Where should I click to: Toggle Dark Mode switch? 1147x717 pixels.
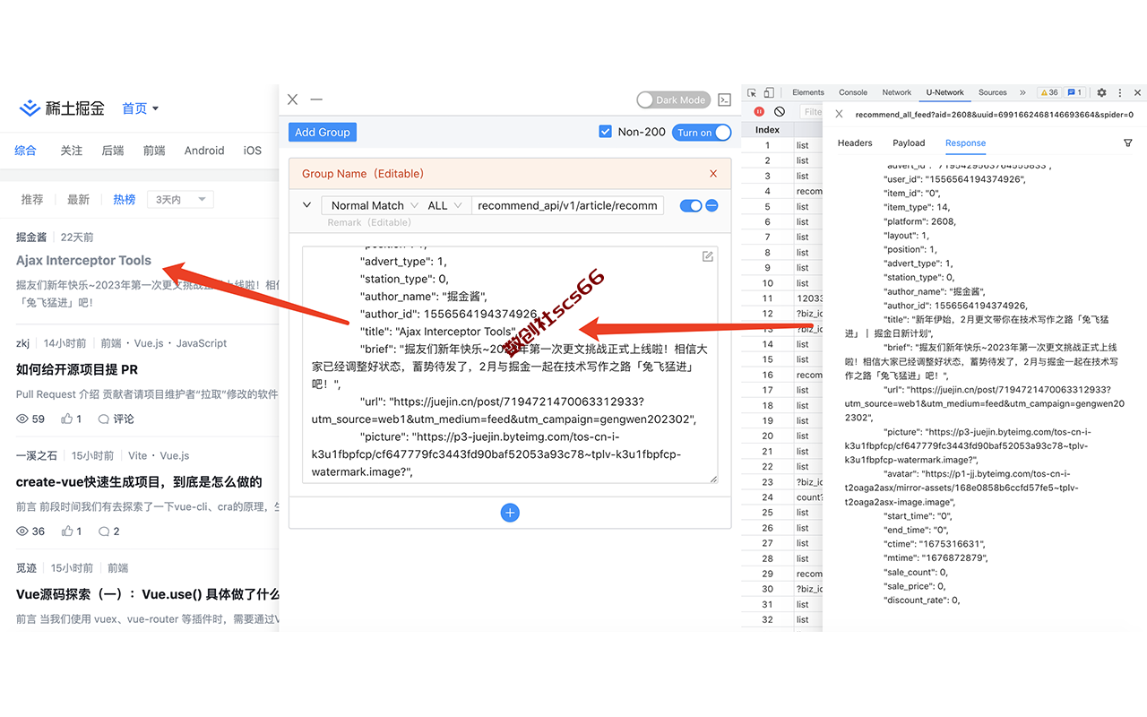(x=673, y=99)
